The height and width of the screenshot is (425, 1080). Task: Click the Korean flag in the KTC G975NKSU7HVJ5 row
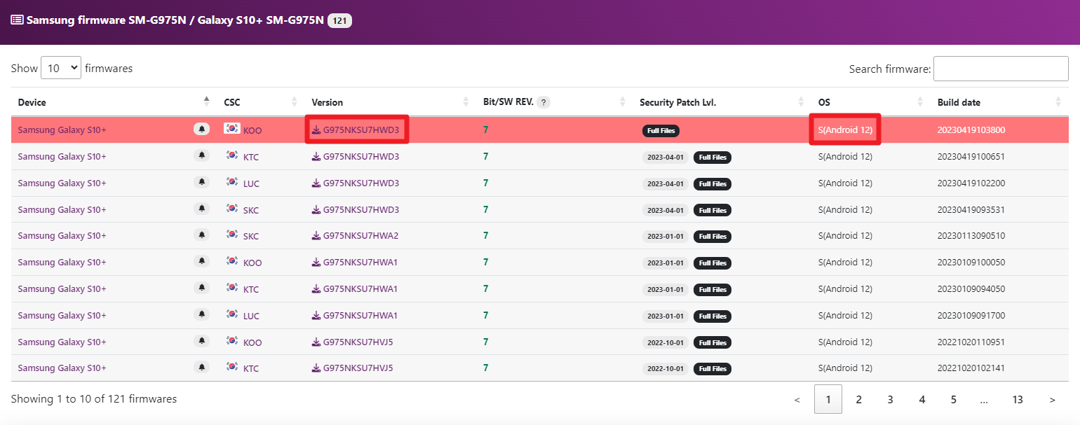[232, 368]
